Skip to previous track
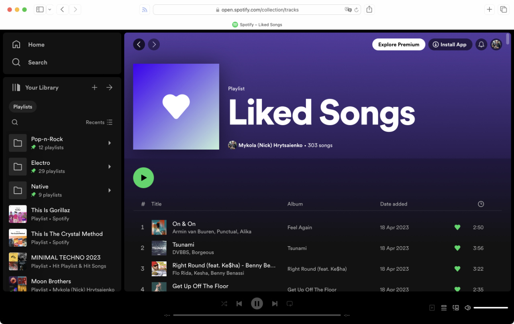 pyautogui.click(x=239, y=304)
